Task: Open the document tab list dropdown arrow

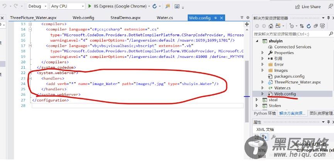Action: [242, 18]
